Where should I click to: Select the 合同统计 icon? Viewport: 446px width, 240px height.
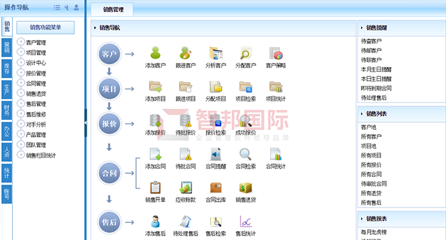[x=276, y=154]
